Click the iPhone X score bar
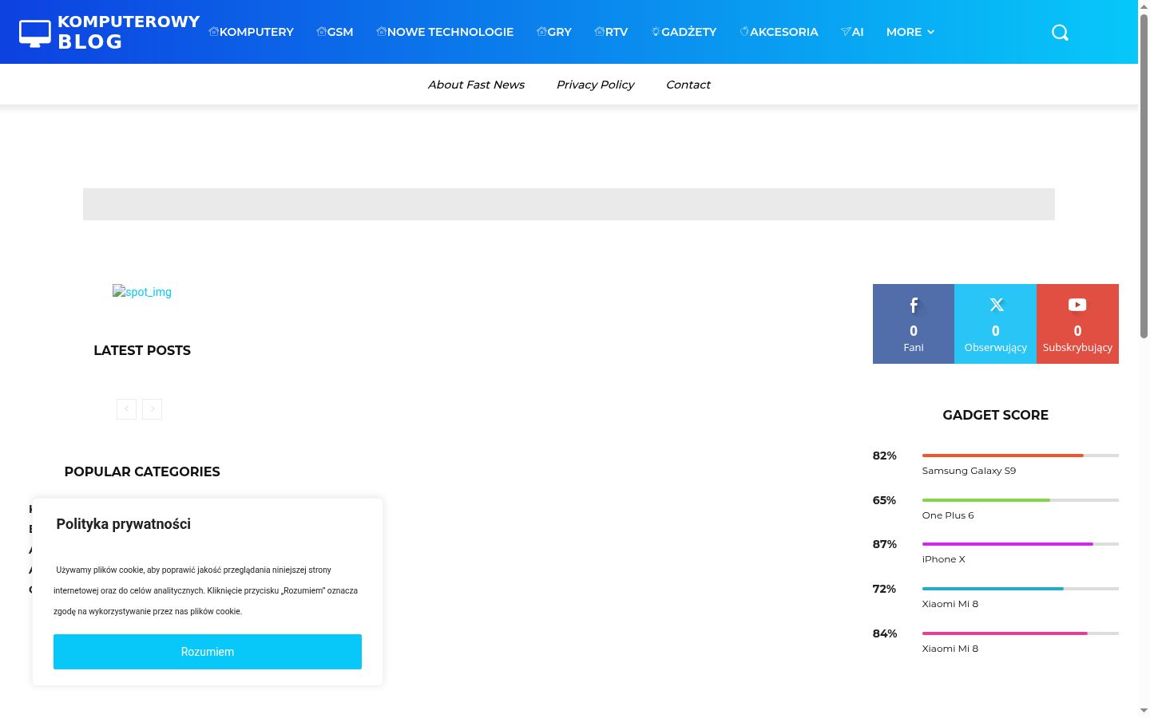 pos(1021,544)
